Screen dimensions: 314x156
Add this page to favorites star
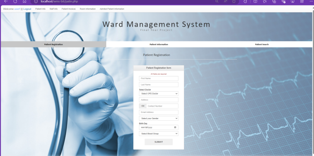click(x=234, y=2)
